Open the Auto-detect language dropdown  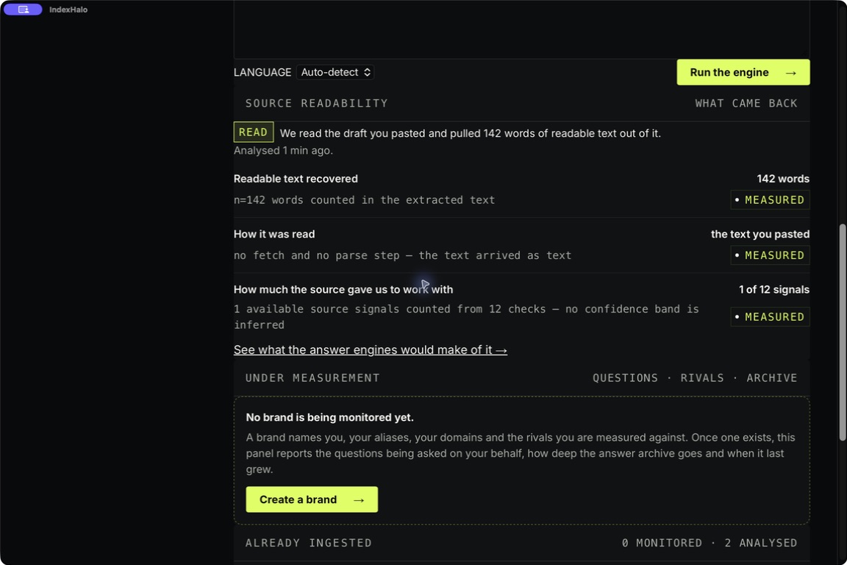pos(335,72)
